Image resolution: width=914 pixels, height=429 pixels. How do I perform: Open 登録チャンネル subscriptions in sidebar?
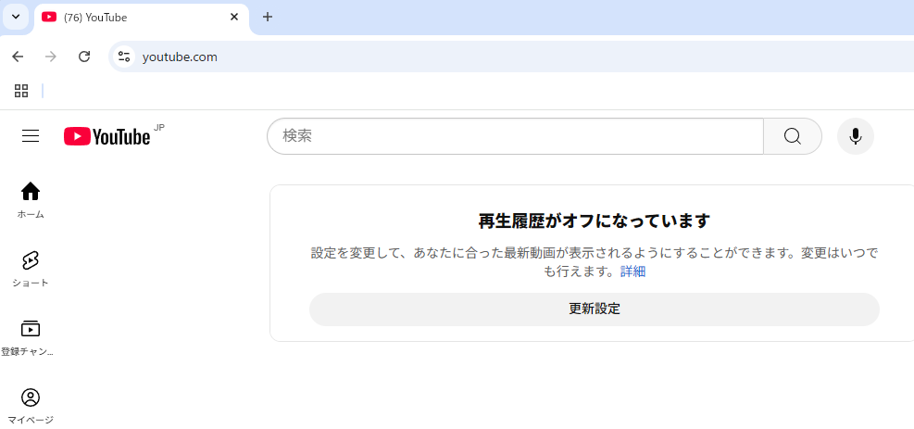click(31, 337)
